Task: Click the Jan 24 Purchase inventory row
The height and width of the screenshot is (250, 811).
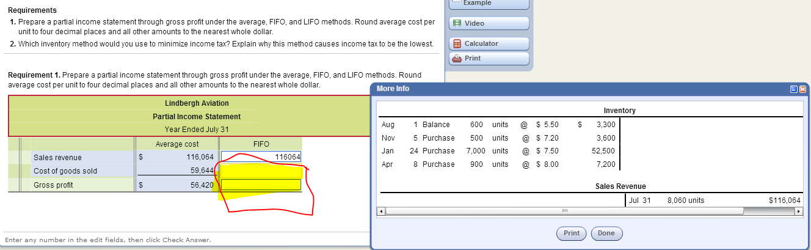Action: click(x=498, y=151)
